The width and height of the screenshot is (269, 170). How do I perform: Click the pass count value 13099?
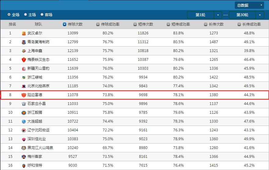click(73, 33)
